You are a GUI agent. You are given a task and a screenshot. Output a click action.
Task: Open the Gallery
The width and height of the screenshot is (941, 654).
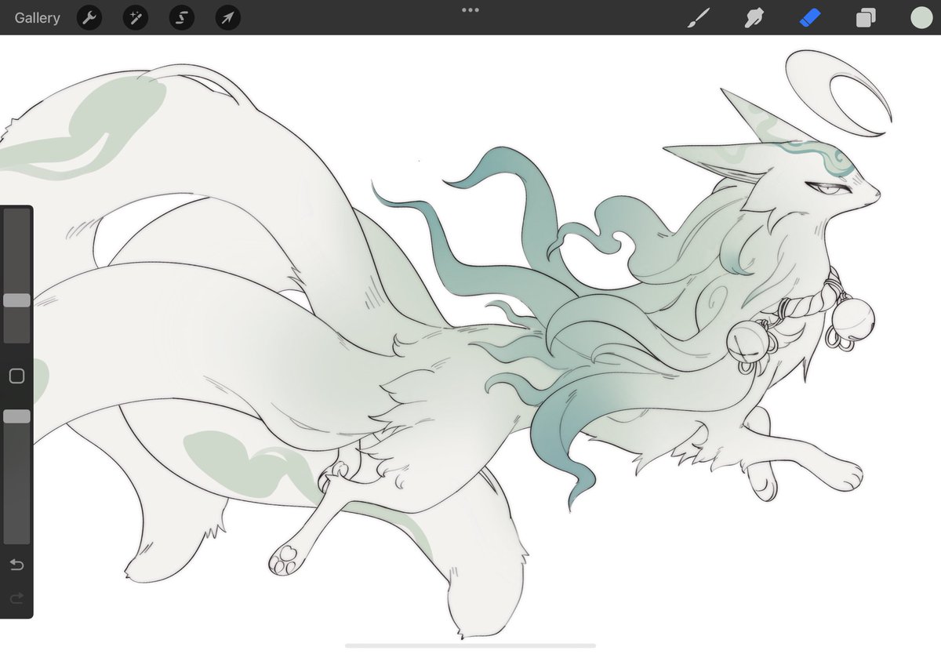(x=37, y=18)
